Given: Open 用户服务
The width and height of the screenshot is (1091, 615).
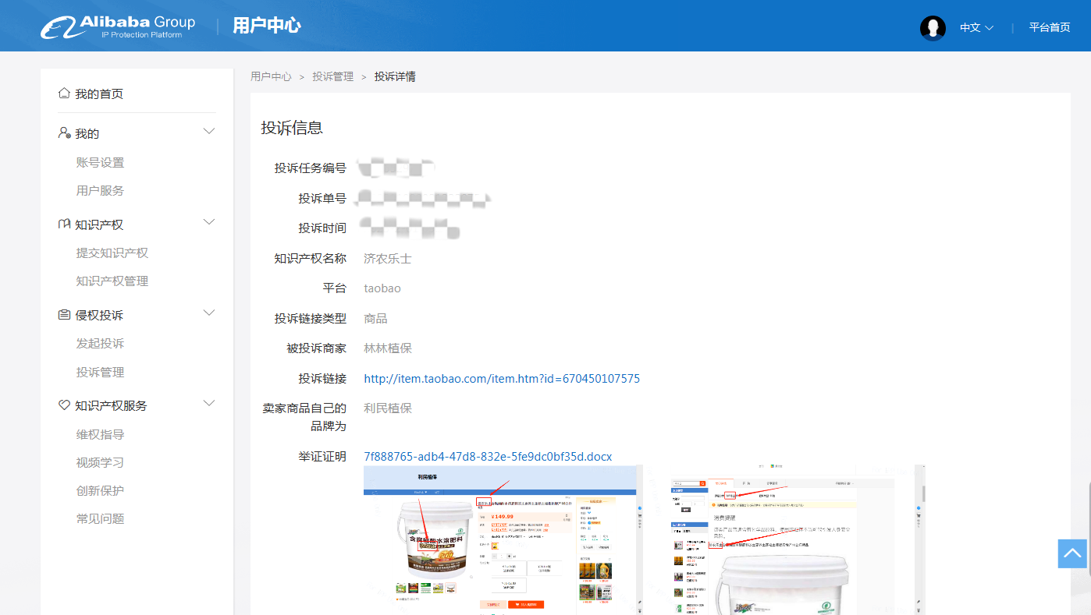Looking at the screenshot, I should (x=100, y=190).
